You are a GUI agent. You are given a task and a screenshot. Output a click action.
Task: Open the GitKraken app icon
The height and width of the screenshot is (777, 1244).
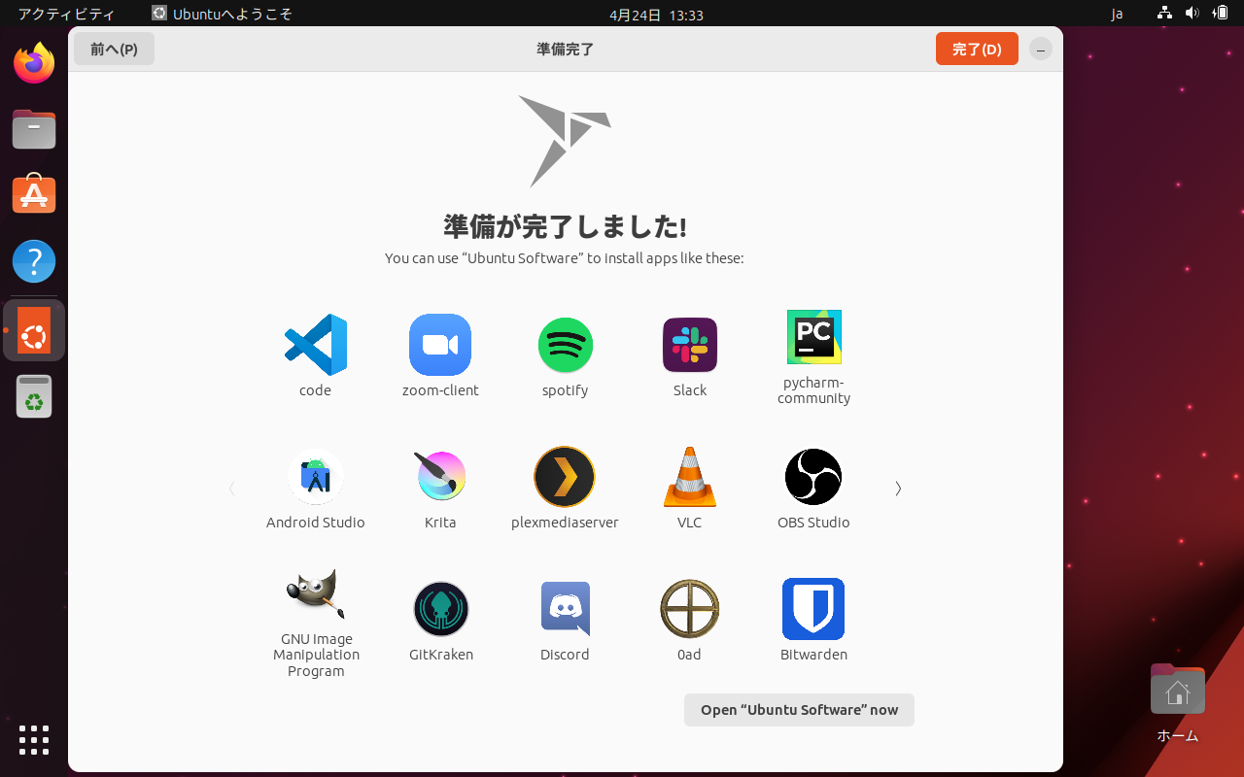(x=440, y=609)
